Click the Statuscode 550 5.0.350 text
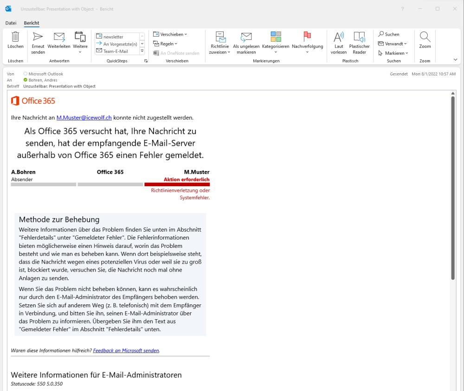This screenshot has width=464, height=391. coord(37,384)
